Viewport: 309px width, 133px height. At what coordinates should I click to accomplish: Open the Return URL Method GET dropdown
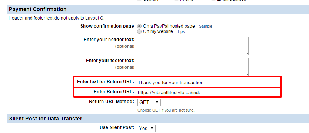(x=149, y=102)
